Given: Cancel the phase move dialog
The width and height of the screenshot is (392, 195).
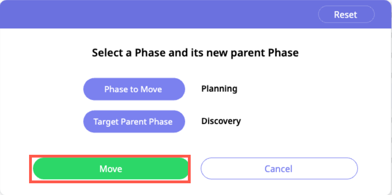Looking at the screenshot, I should 279,169.
